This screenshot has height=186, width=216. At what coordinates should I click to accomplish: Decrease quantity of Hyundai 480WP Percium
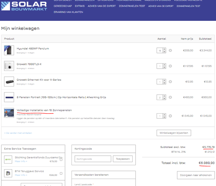[164, 52]
